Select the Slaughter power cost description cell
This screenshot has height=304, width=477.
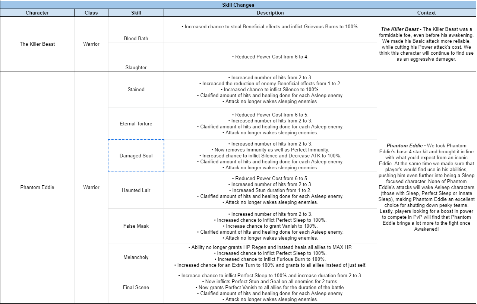point(270,57)
